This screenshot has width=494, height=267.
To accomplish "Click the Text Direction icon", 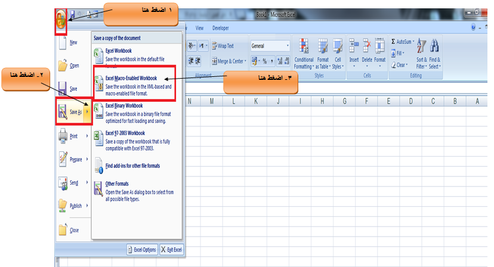I will [203, 46].
